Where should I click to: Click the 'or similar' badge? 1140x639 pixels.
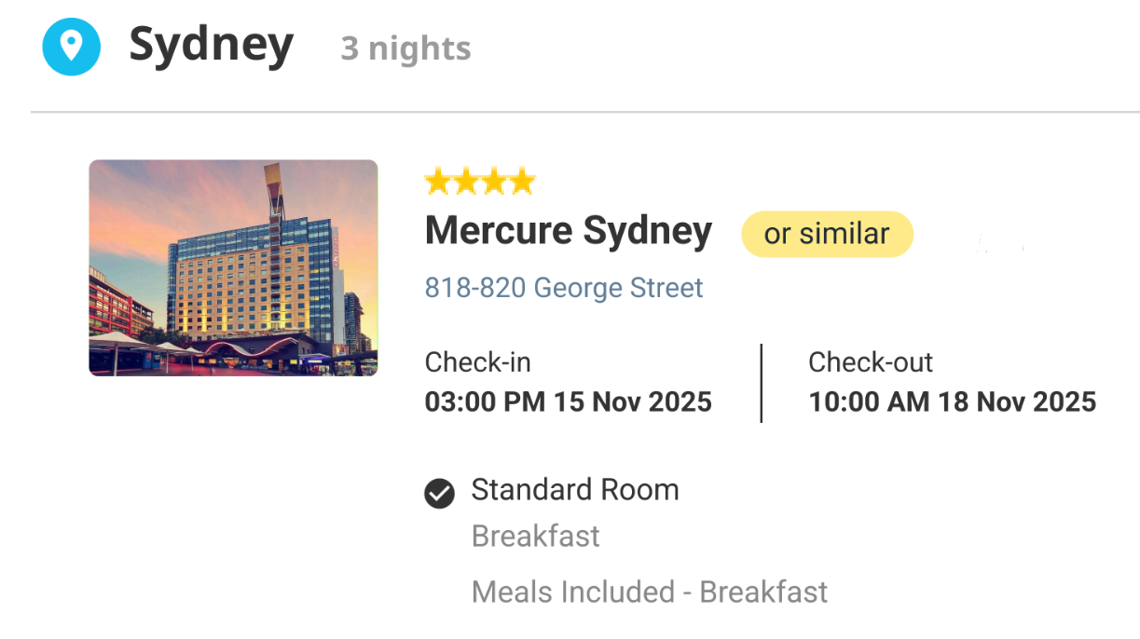[x=827, y=234]
